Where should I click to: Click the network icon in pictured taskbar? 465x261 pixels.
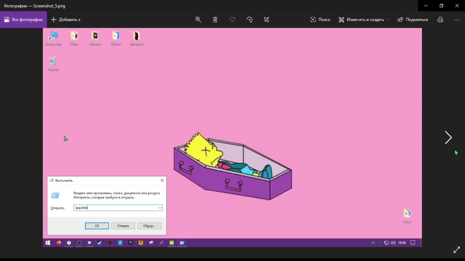387,243
